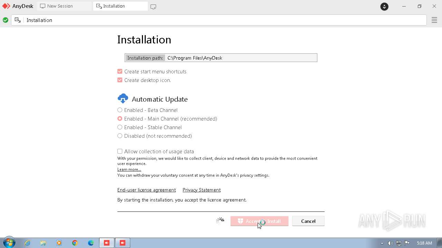Open media player from taskbar
The width and height of the screenshot is (442, 248).
coord(59,243)
